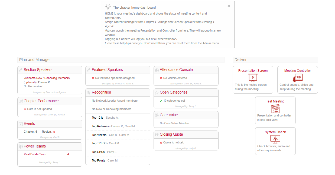This screenshot has height=175, width=335.
Task: Select the Real Estate Team link
Action: coord(35,155)
